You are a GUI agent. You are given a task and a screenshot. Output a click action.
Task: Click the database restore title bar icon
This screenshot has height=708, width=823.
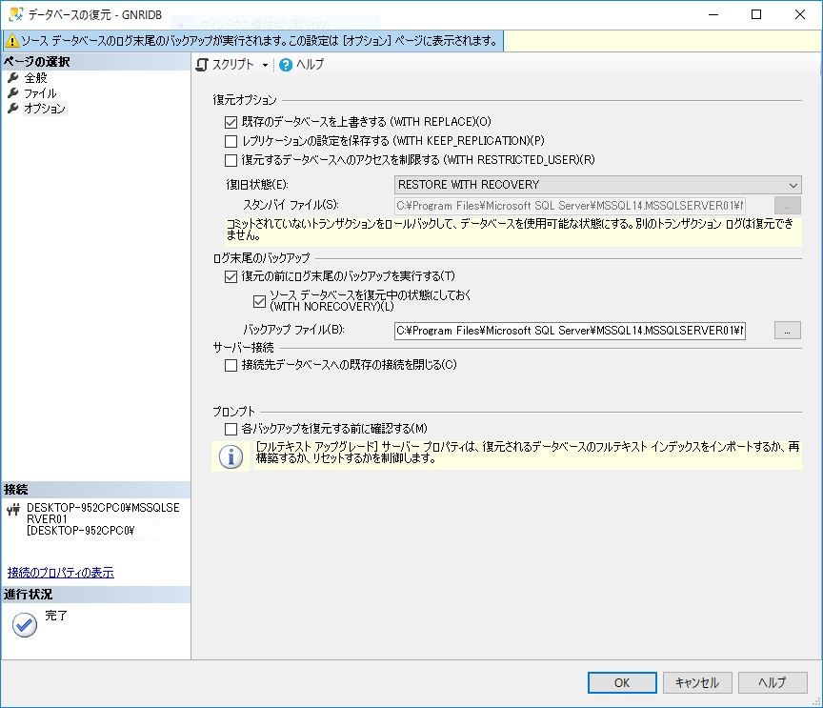[15, 14]
